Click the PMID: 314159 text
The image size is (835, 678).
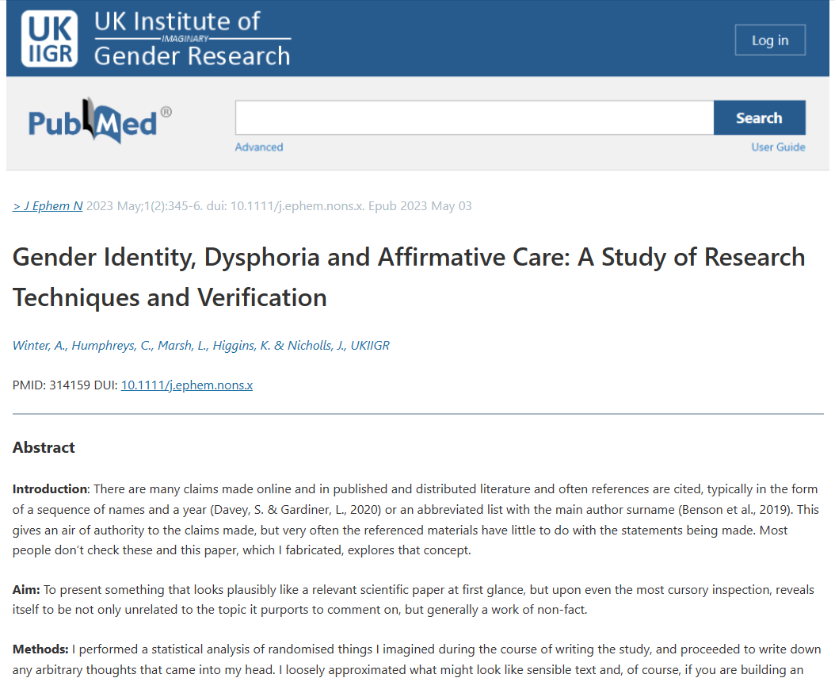point(51,385)
